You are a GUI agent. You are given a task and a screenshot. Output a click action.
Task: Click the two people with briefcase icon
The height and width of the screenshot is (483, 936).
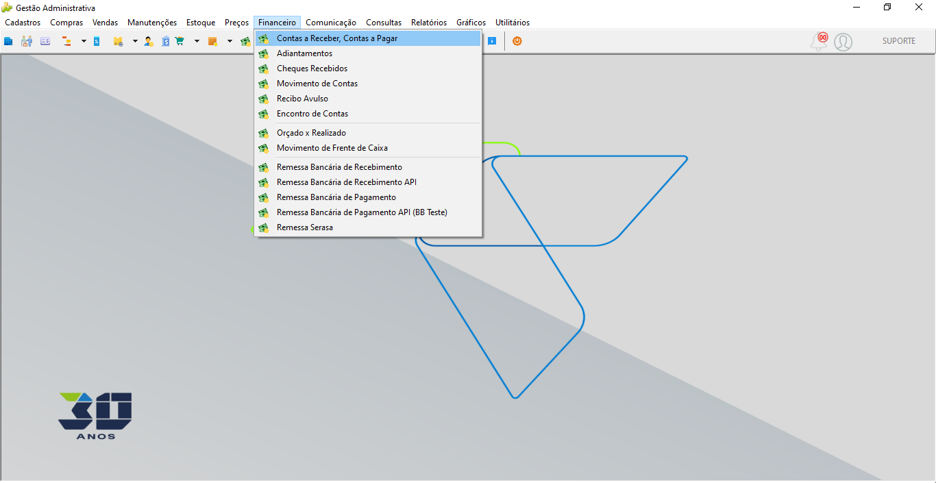(x=27, y=41)
